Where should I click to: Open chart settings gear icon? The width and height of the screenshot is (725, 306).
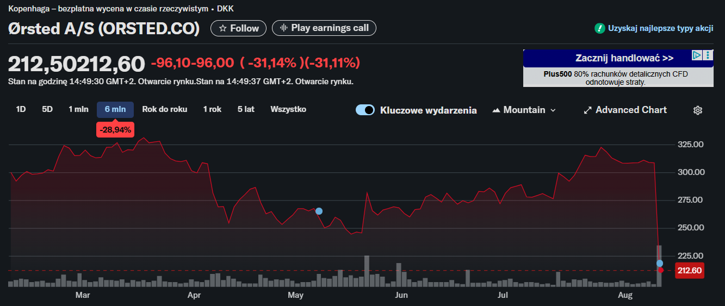click(x=698, y=110)
